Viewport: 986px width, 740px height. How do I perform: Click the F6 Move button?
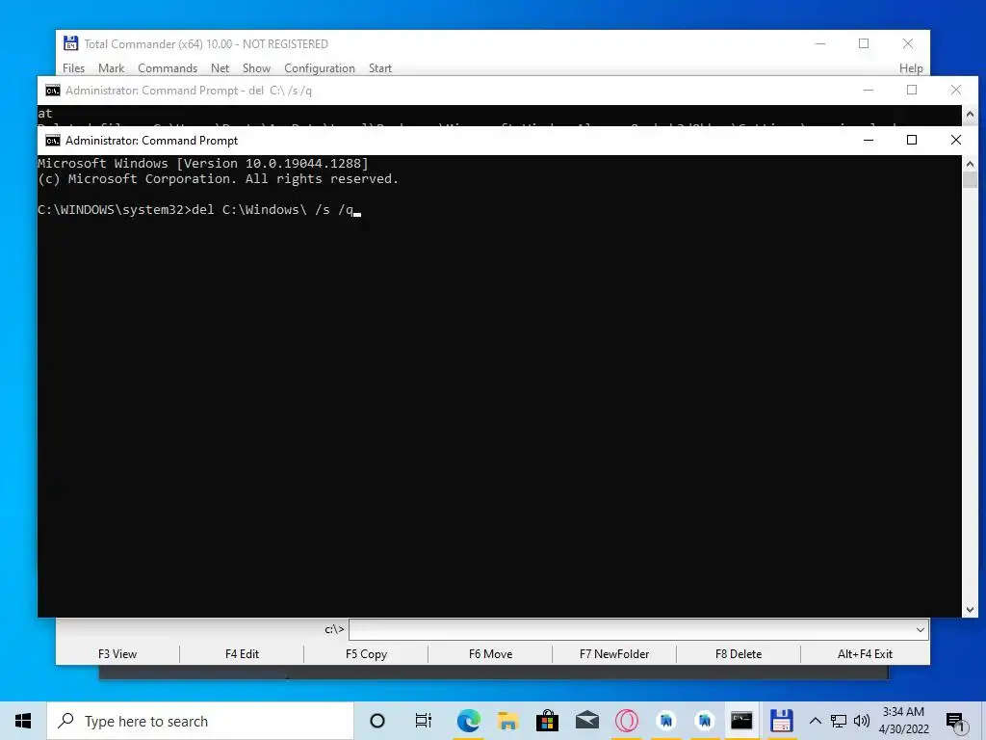click(x=490, y=654)
